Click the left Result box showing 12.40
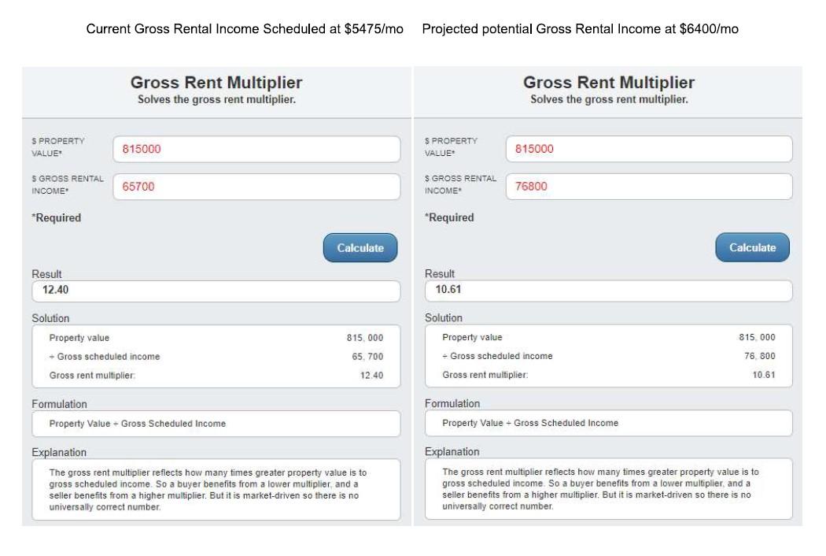This screenshot has width=826, height=556. [x=216, y=291]
